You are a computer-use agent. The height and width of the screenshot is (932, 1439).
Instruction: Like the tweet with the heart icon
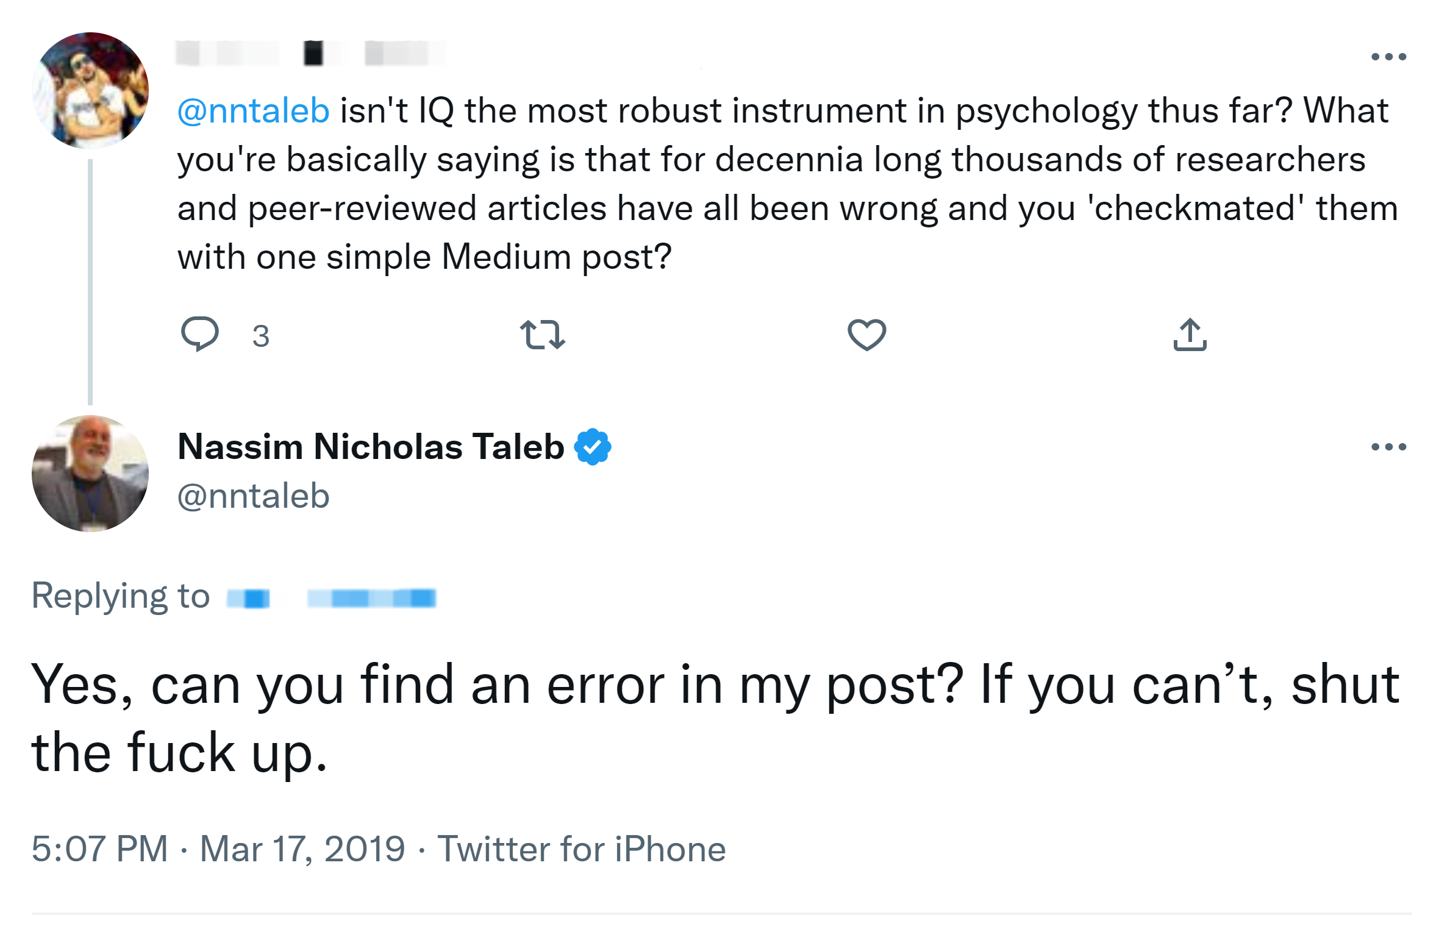coord(866,335)
